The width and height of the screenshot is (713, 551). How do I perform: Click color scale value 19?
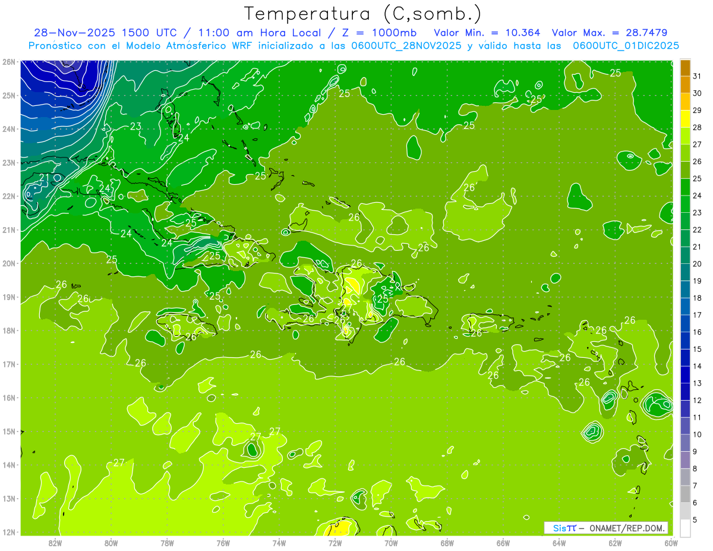tap(698, 281)
